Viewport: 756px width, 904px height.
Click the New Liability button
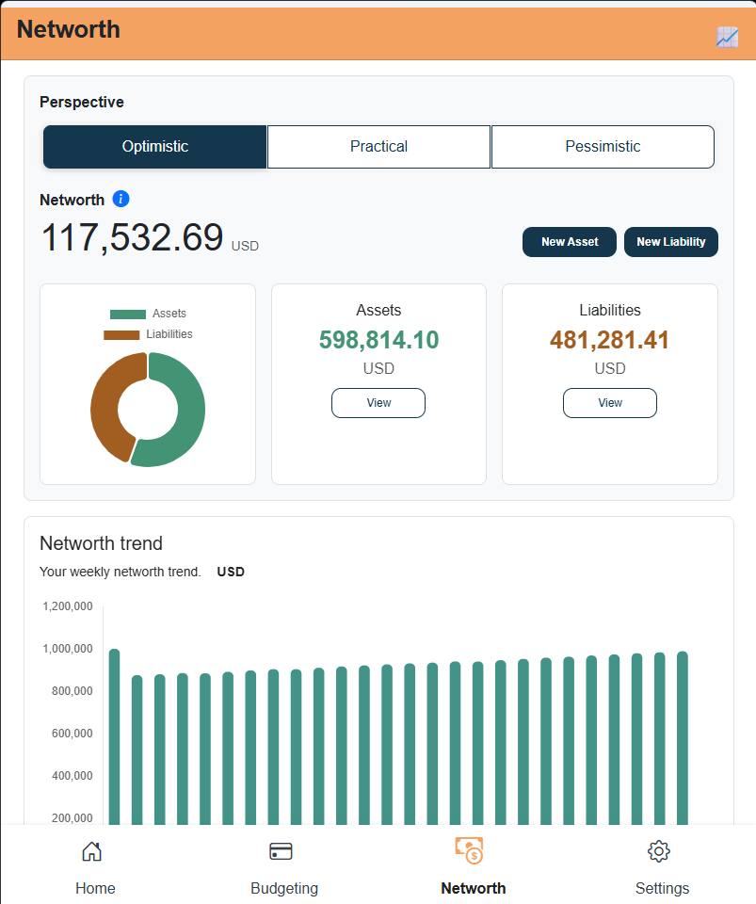tap(670, 242)
